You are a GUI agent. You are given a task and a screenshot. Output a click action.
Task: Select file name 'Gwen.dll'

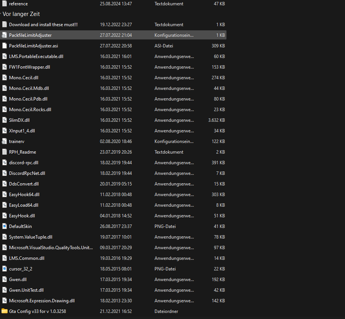pos(17,279)
